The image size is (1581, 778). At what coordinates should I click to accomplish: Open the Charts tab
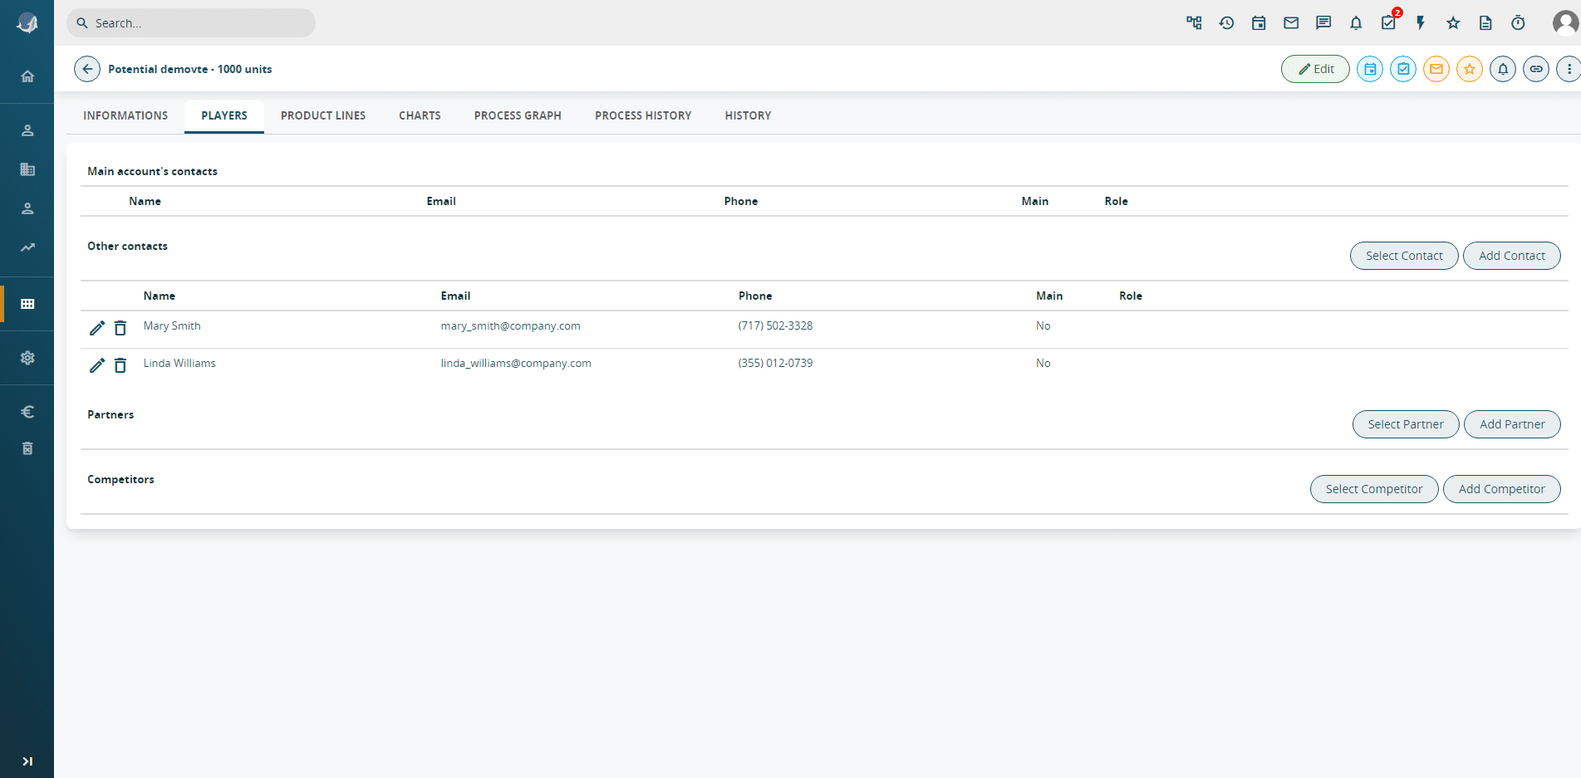coord(420,115)
